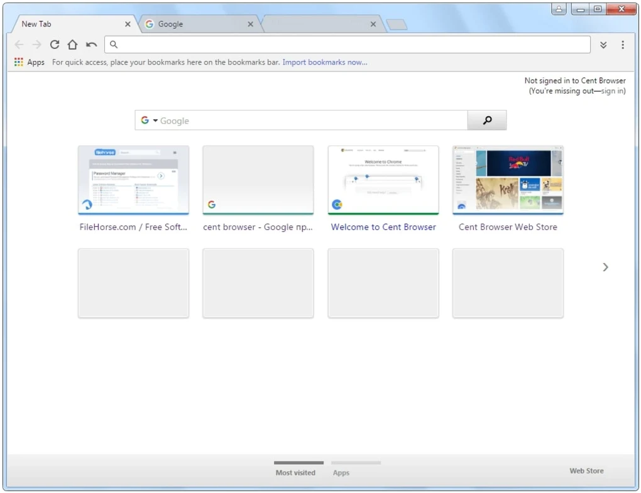This screenshot has width=641, height=493.
Task: Open Cent Browser Web Store thumbnail
Action: (x=508, y=180)
